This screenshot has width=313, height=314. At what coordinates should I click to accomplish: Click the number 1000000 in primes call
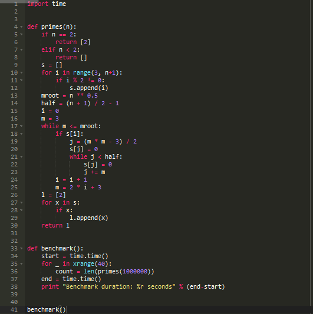pyautogui.click(x=135, y=272)
